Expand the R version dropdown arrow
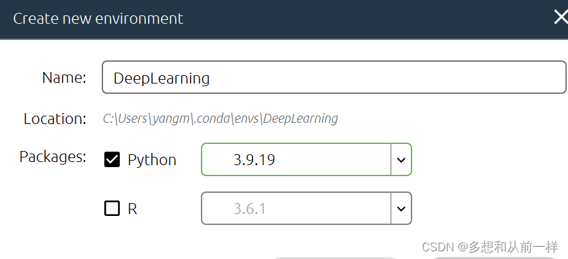Screen dimensions: 568x259 coord(401,209)
